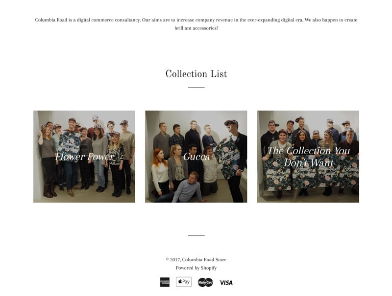The image size is (392, 296).
Task: Click the © 2017 copyright text
Action: coord(173,260)
